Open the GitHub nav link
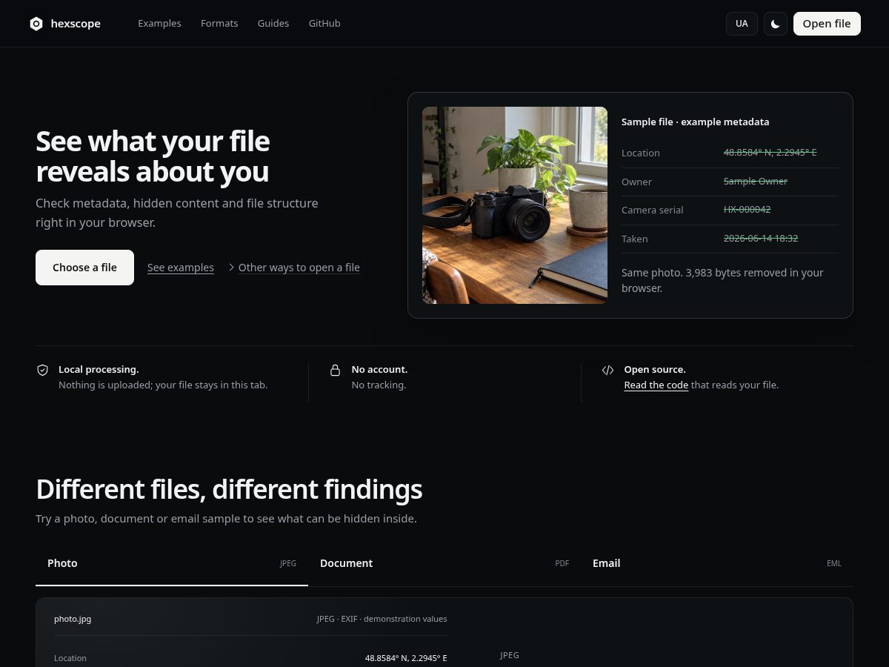The height and width of the screenshot is (667, 889). pyautogui.click(x=324, y=24)
